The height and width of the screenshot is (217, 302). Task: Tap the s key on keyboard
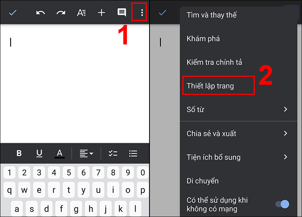pos(32,209)
